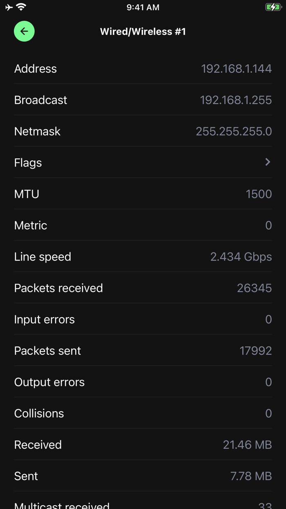
Task: Tap the charging battery icon
Action: tap(273, 7)
